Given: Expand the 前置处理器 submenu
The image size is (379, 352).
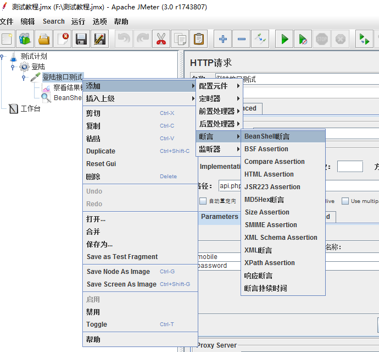Looking at the screenshot, I should click(x=219, y=111).
